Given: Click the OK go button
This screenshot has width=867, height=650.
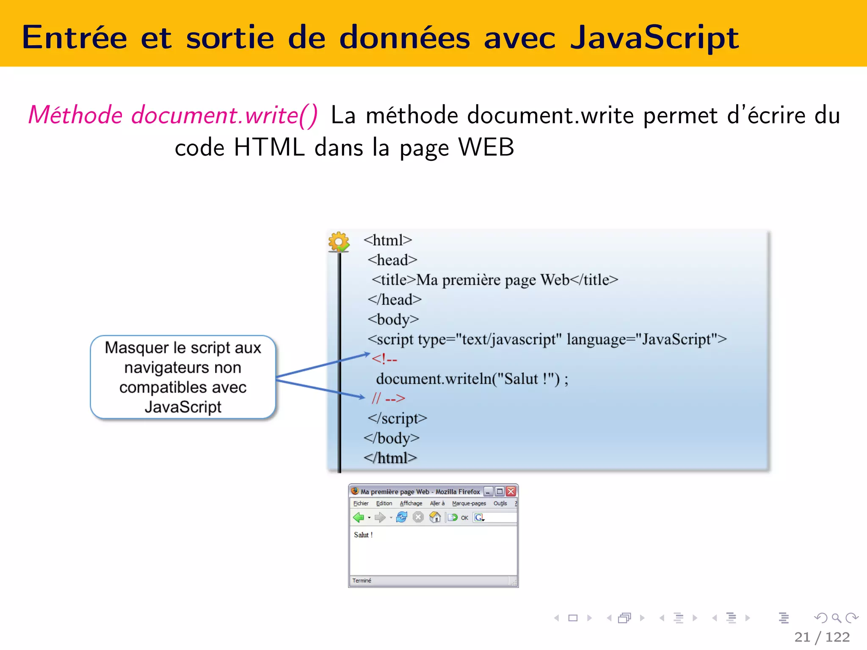Looking at the screenshot, I should point(464,518).
